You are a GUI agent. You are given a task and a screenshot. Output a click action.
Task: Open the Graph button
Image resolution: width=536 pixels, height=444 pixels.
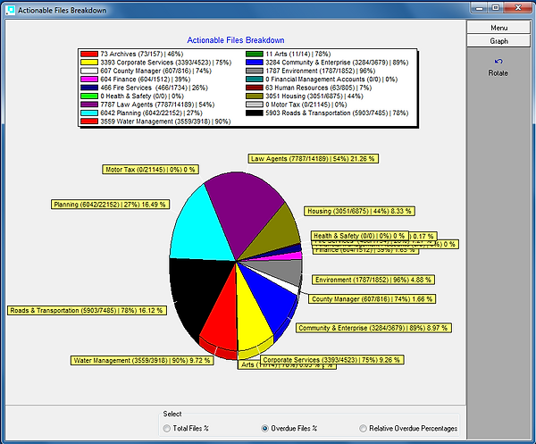(x=498, y=41)
